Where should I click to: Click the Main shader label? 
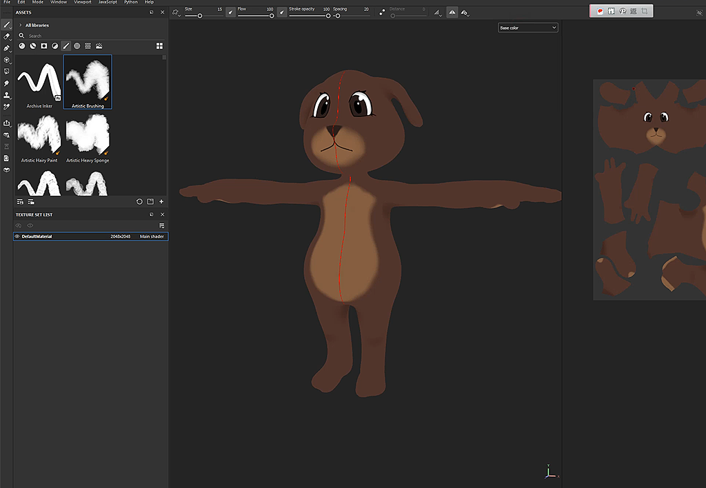(152, 236)
